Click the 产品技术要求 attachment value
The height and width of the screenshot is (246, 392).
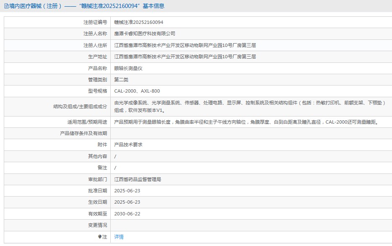point(128,145)
